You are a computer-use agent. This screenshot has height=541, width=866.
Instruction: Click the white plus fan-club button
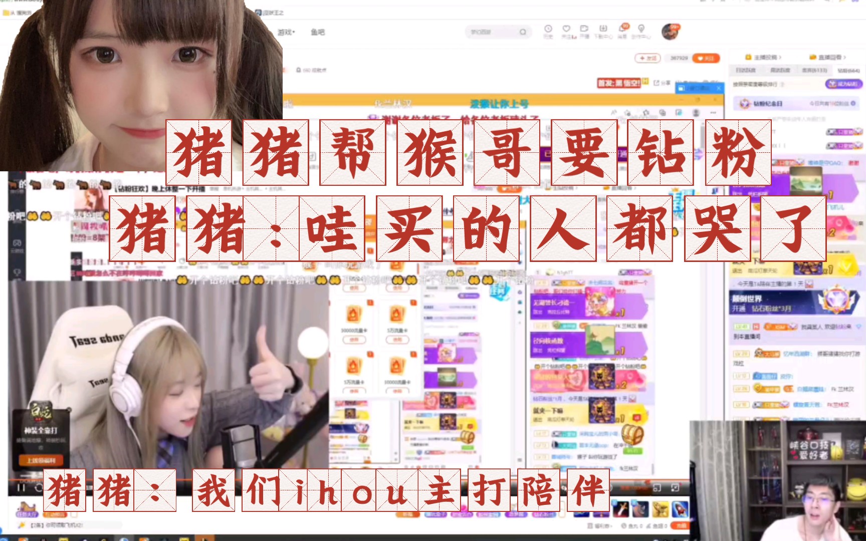pos(647,58)
